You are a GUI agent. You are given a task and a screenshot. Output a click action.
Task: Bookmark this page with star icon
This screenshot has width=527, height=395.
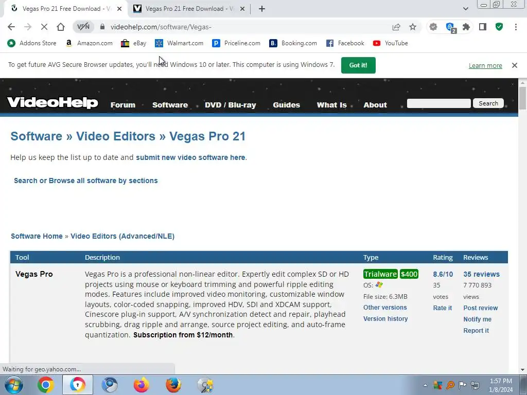coord(413,27)
